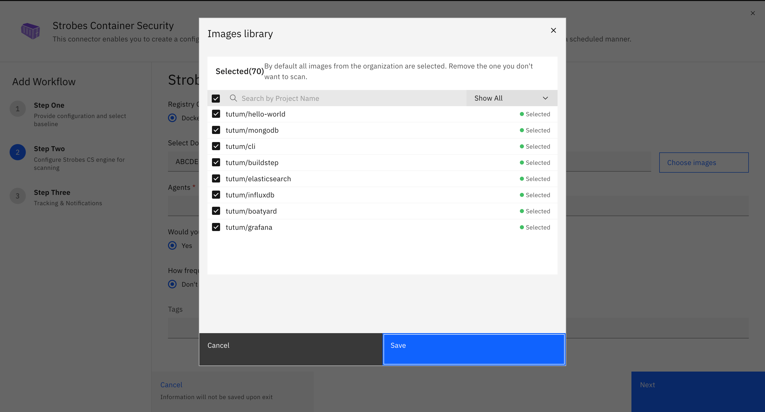Click the Strobes Container Security logo

point(30,31)
